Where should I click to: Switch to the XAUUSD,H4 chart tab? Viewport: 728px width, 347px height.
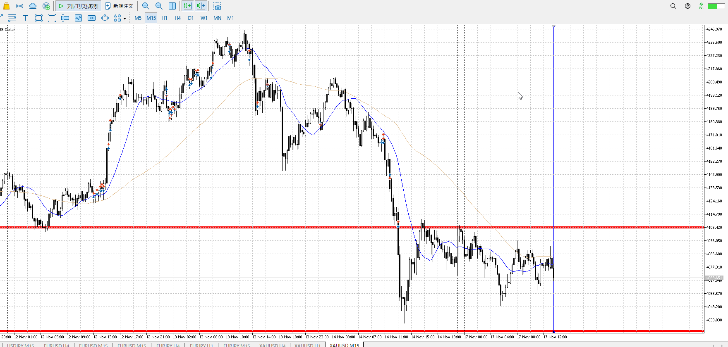(272, 345)
